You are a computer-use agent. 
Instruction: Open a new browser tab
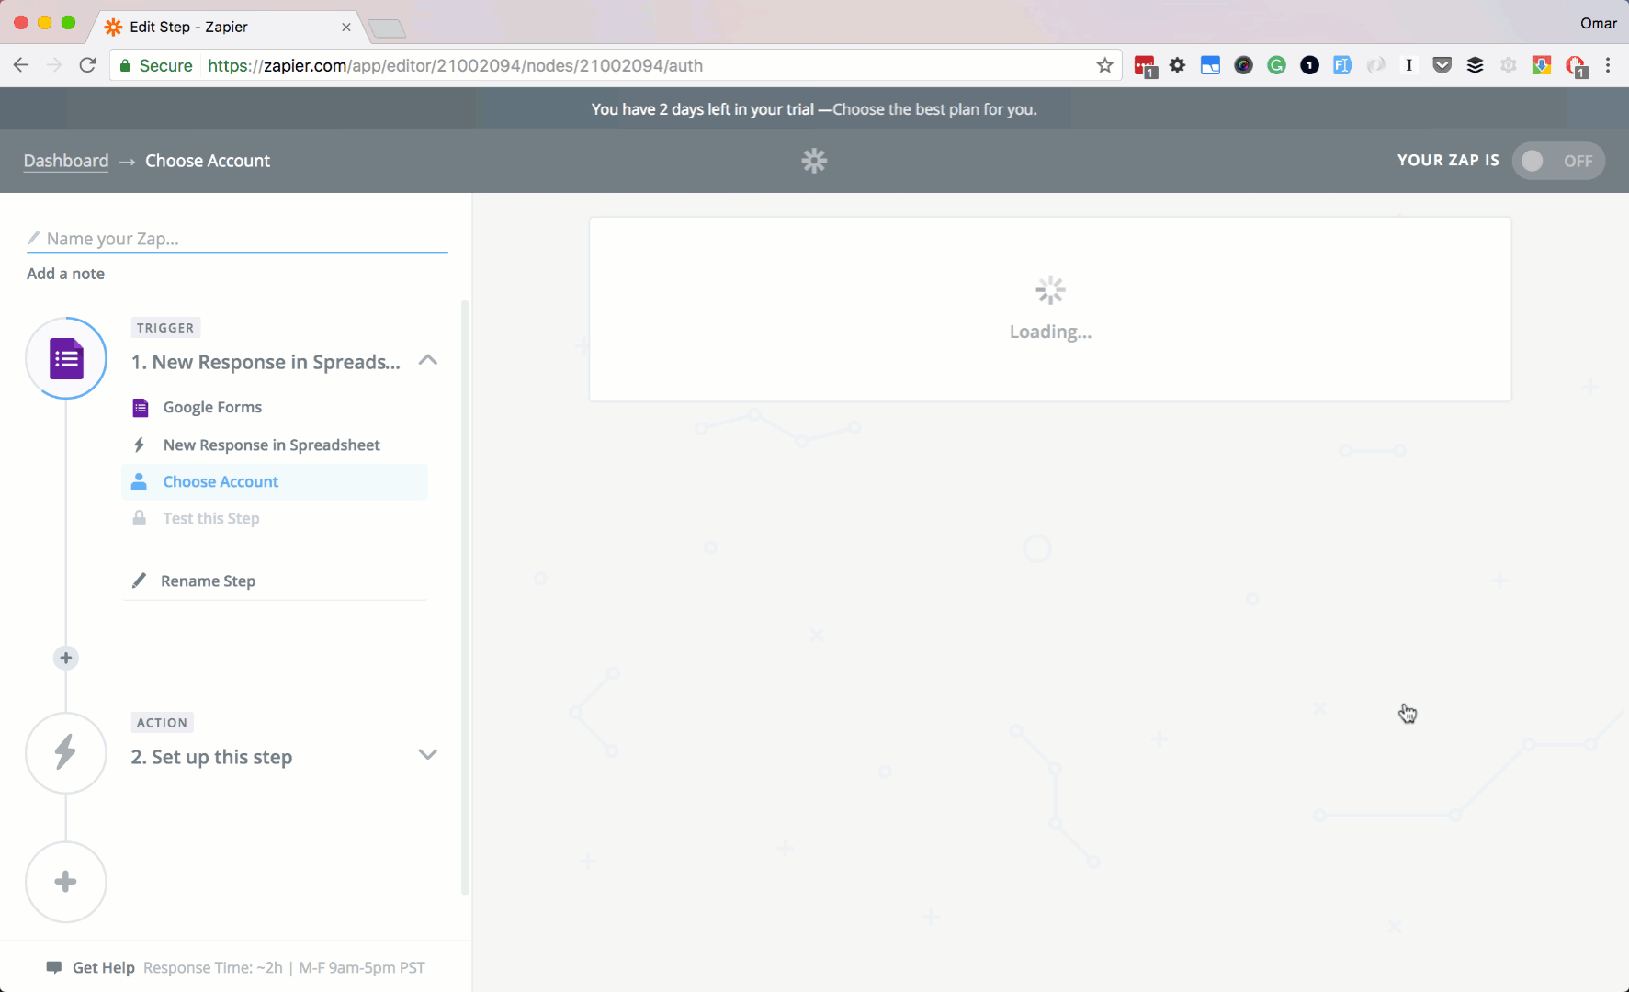[x=387, y=28]
